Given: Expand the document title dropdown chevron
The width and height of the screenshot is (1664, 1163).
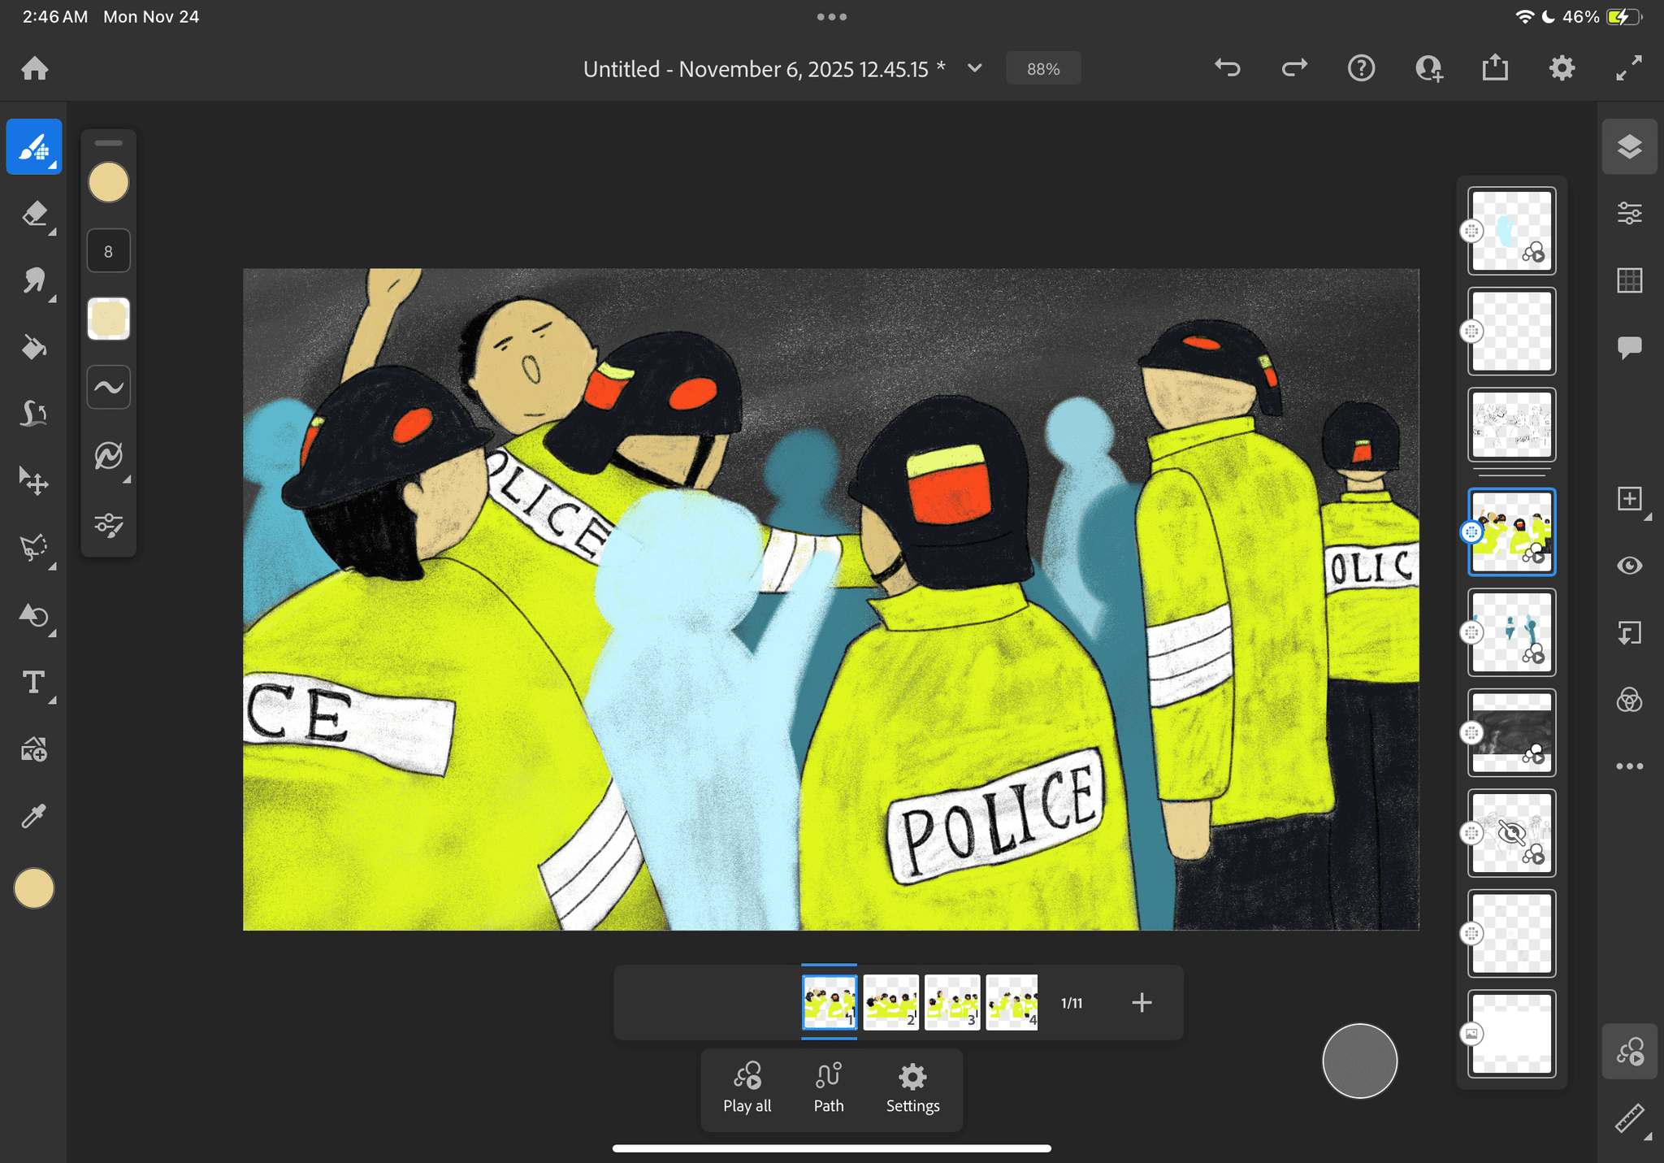Looking at the screenshot, I should [975, 68].
